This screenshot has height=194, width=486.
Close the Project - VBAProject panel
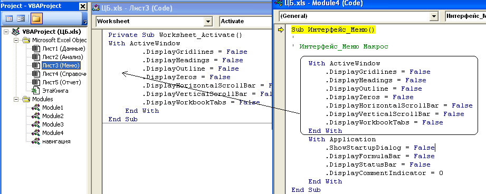point(83,6)
